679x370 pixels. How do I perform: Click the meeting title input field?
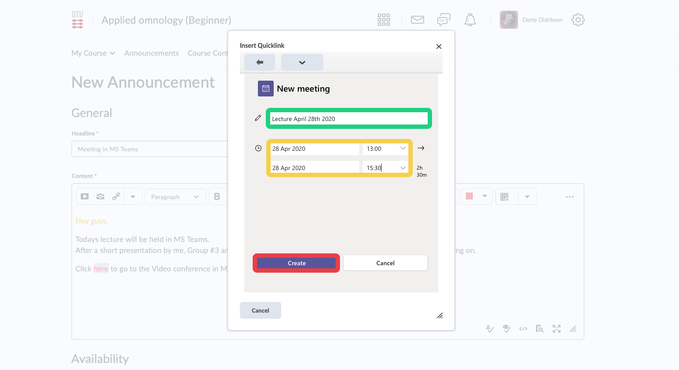point(348,119)
